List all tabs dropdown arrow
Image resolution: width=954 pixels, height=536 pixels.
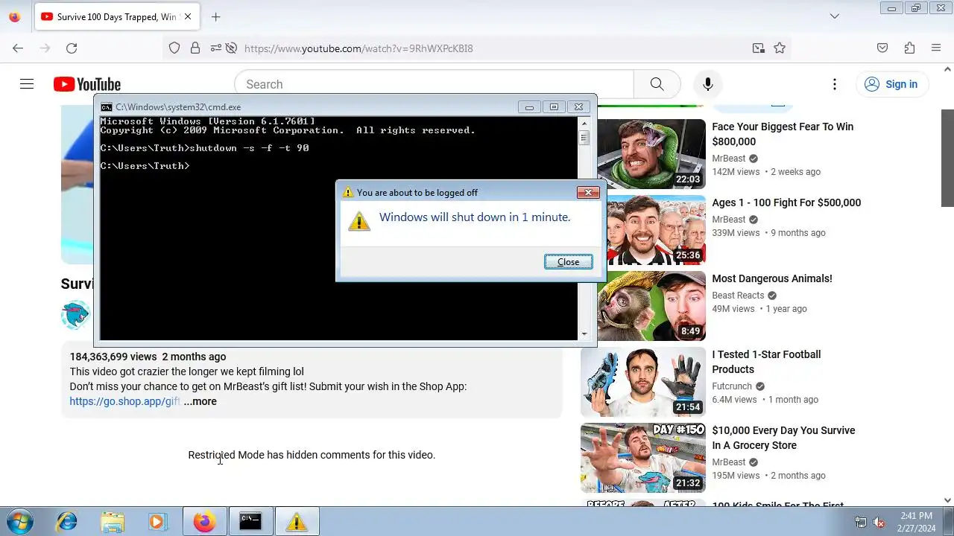pos(835,16)
